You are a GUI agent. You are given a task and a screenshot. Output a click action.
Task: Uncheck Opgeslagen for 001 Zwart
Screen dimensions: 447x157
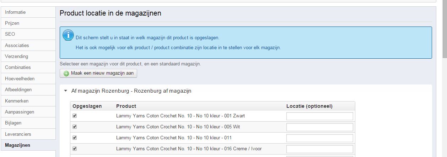(x=75, y=116)
